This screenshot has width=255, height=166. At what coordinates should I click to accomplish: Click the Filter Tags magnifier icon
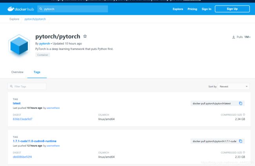tap(11, 86)
